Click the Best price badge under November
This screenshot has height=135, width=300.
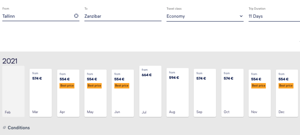pyautogui.click(x=258, y=85)
